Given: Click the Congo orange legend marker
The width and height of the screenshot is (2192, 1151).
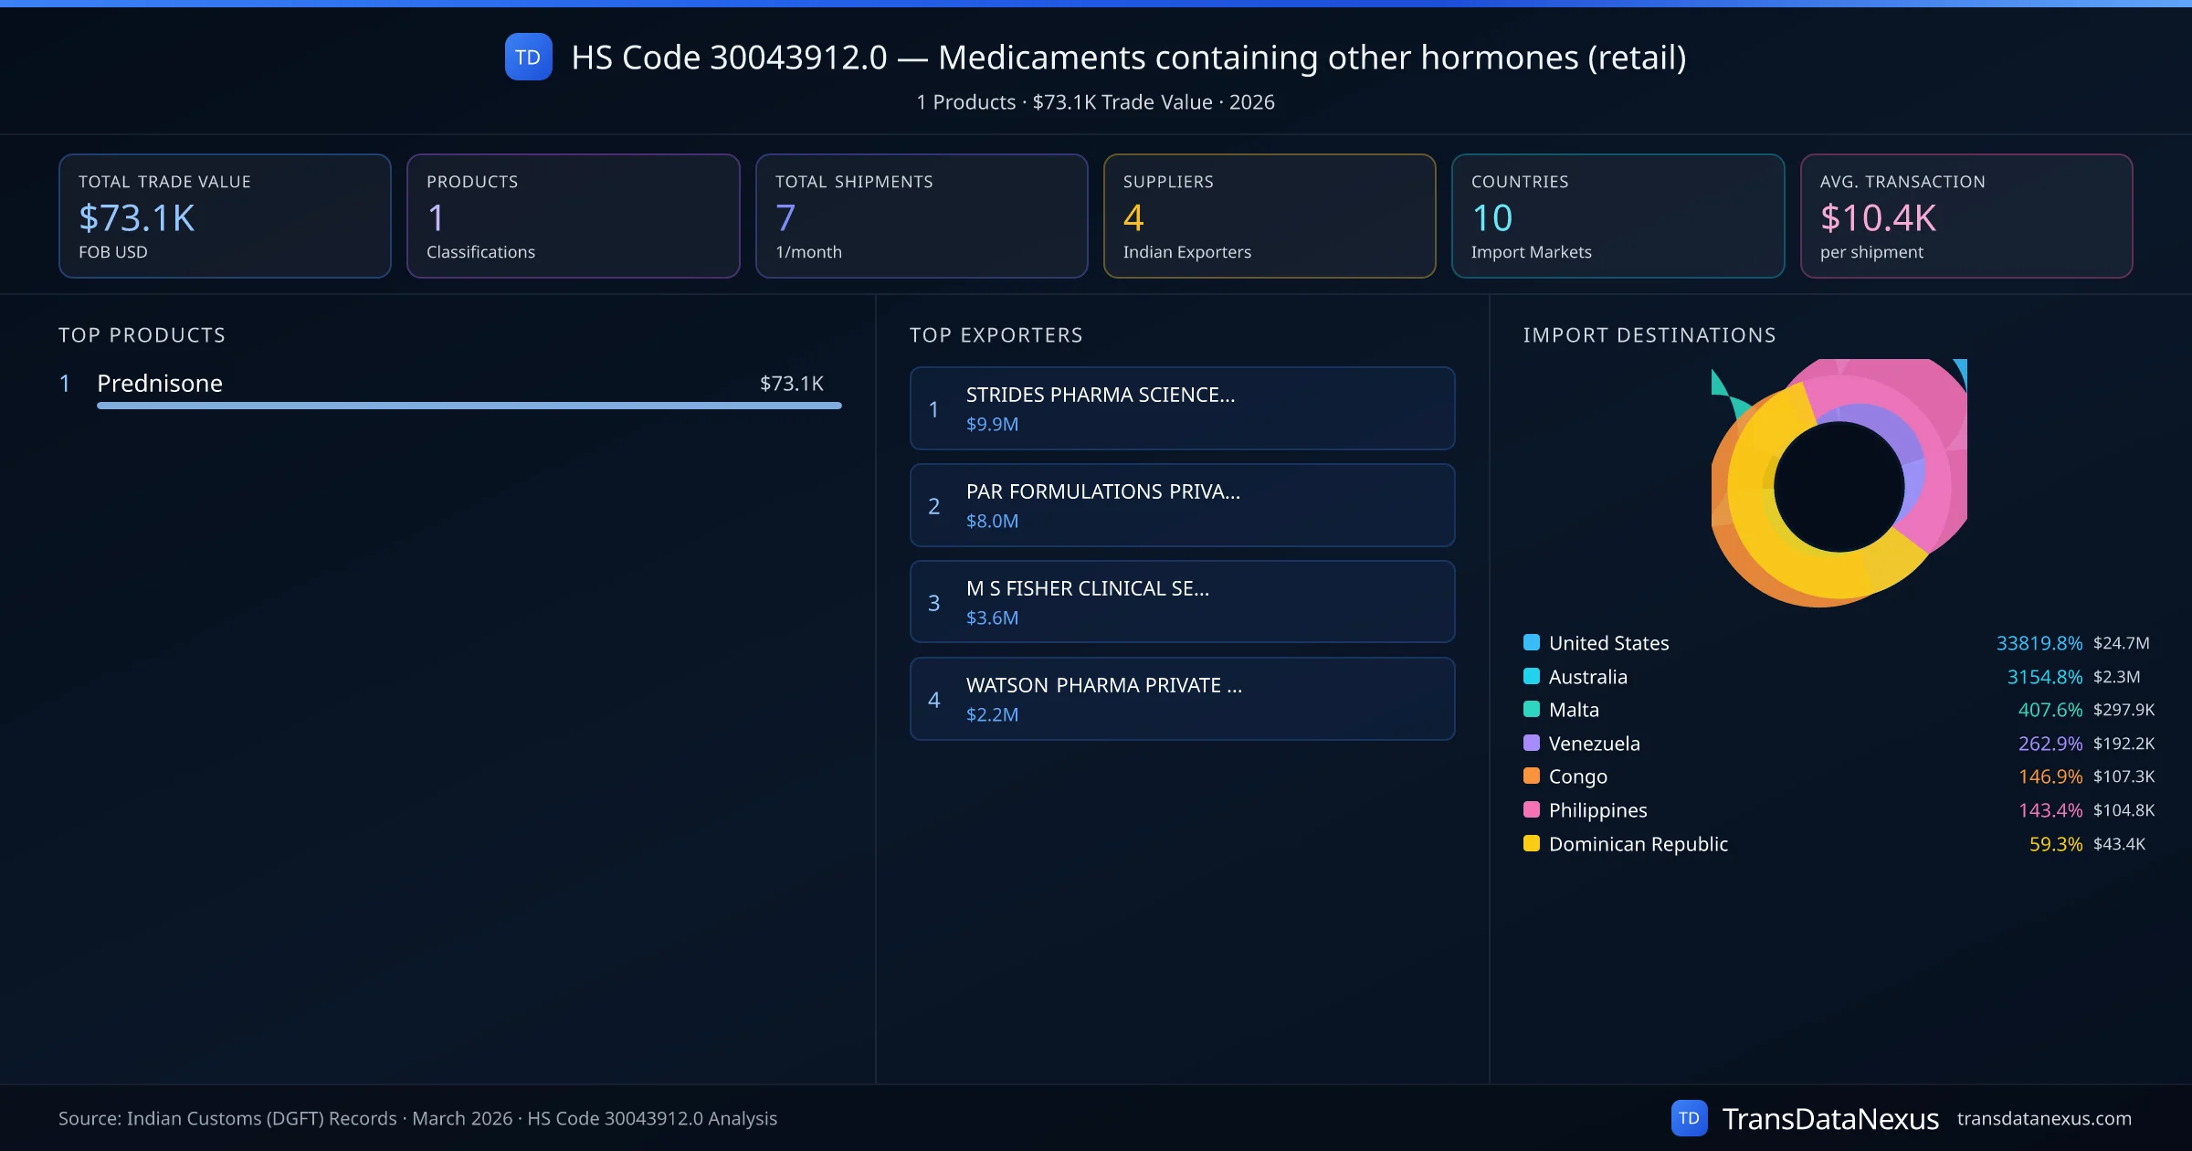Looking at the screenshot, I should pos(1531,776).
